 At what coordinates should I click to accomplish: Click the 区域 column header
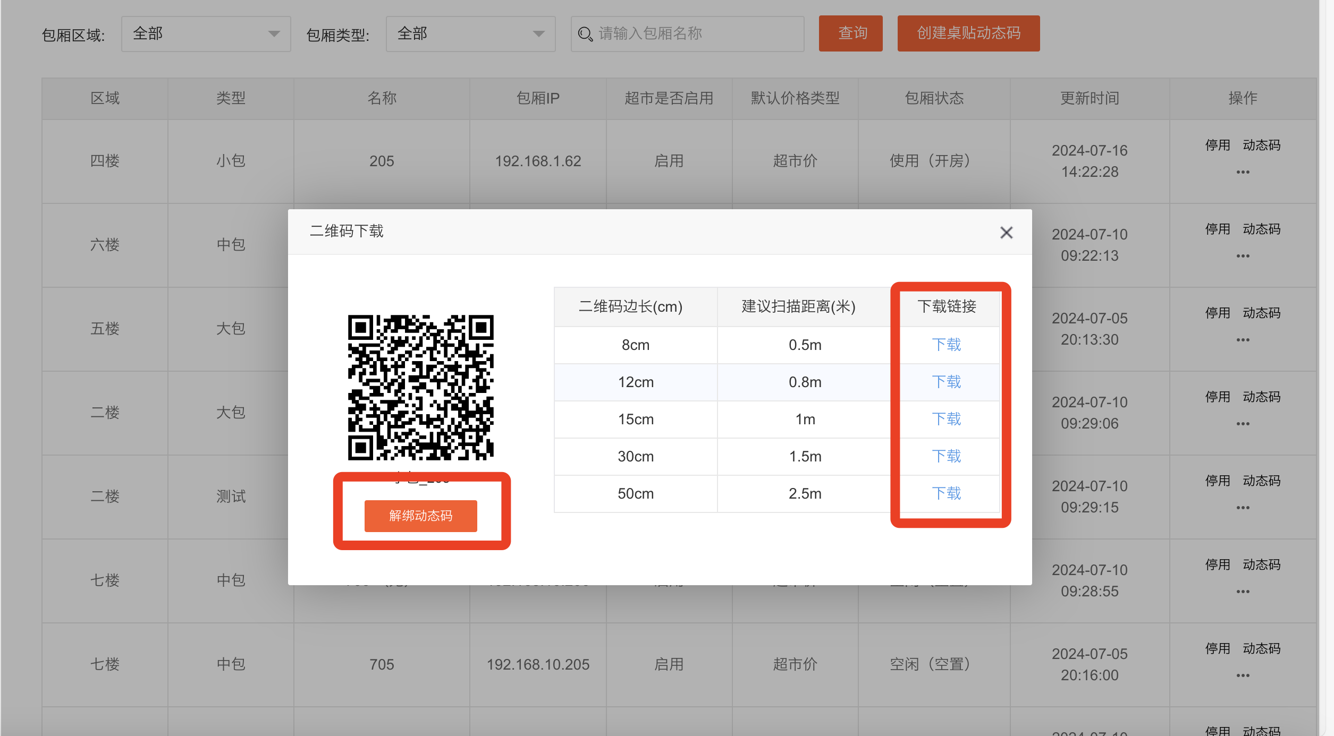point(105,98)
